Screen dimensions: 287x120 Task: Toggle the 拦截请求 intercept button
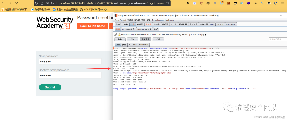click(x=146, y=39)
